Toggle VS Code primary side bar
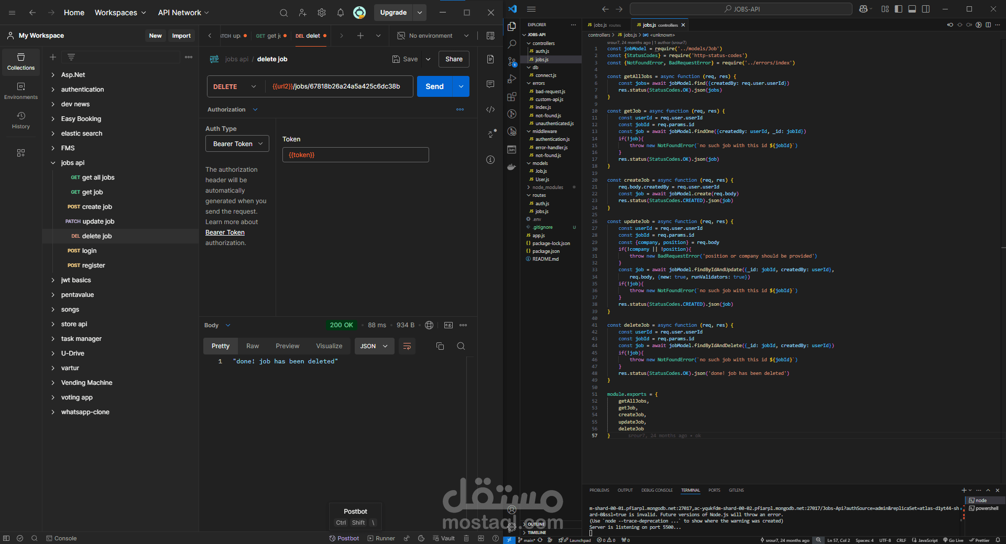The image size is (1006, 544). pyautogui.click(x=899, y=9)
